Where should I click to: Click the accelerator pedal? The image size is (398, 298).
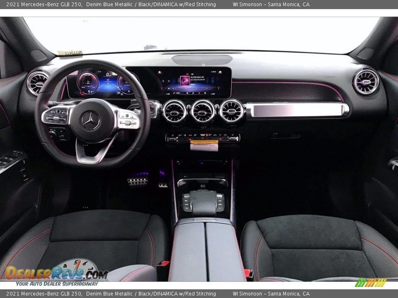pos(163,185)
